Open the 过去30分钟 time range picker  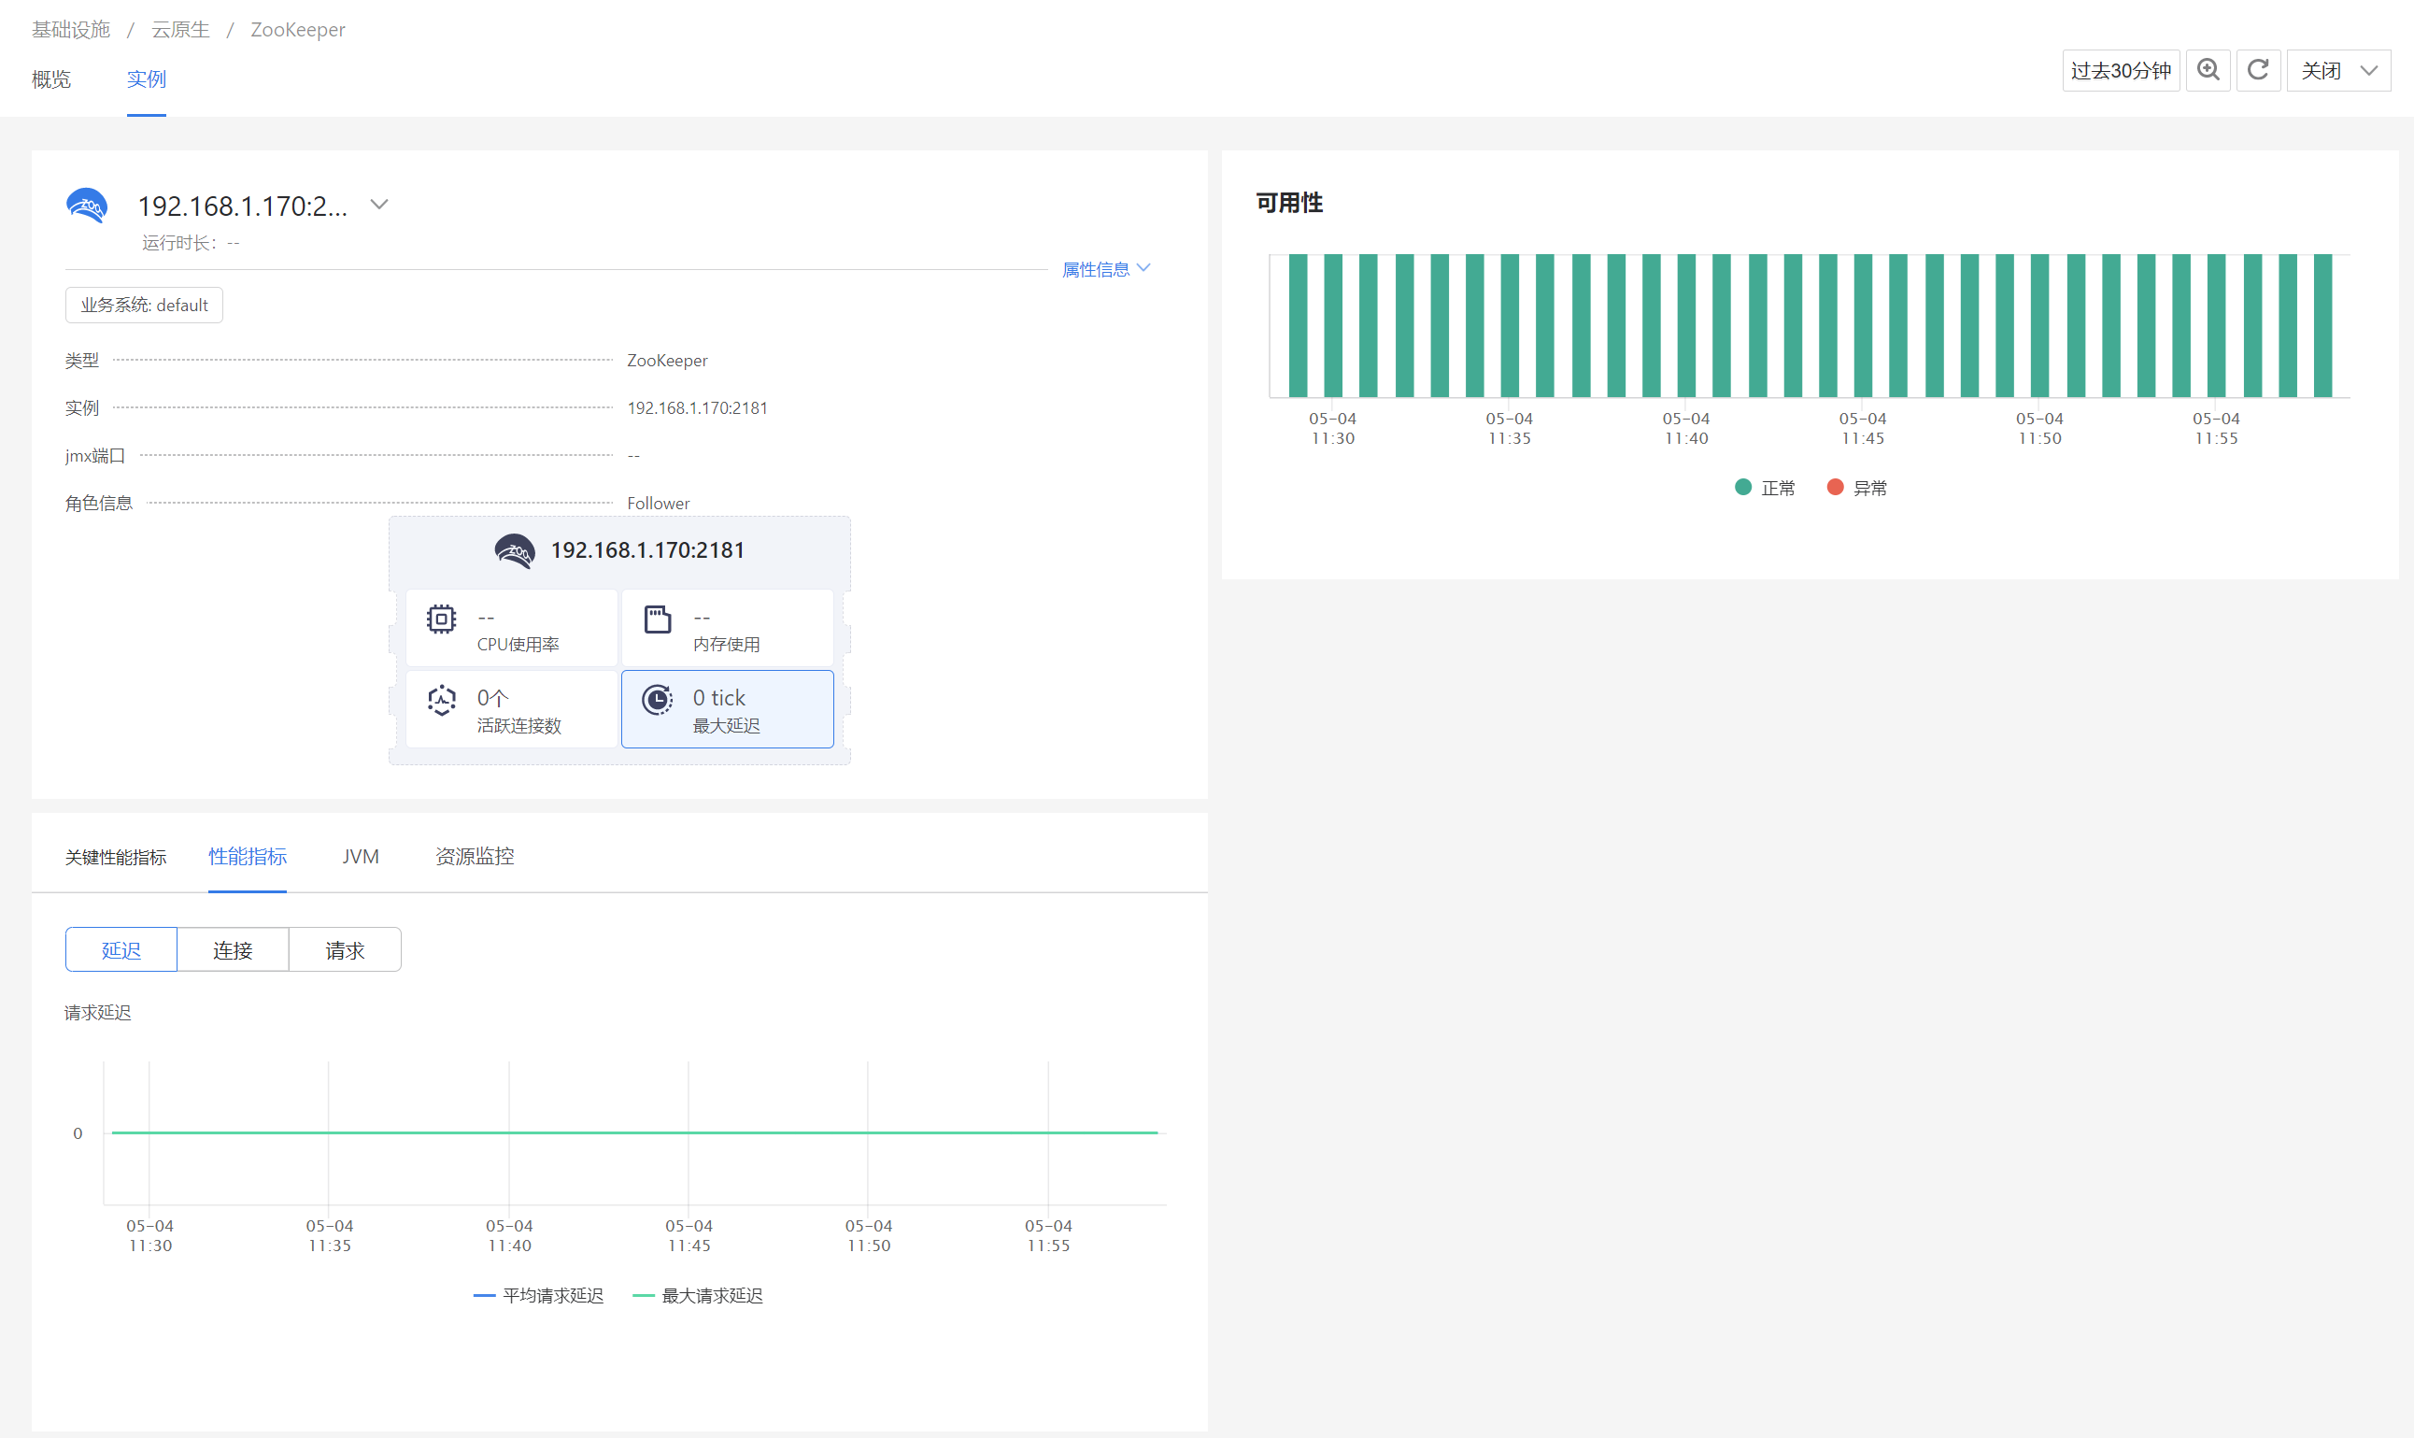pyautogui.click(x=2121, y=71)
